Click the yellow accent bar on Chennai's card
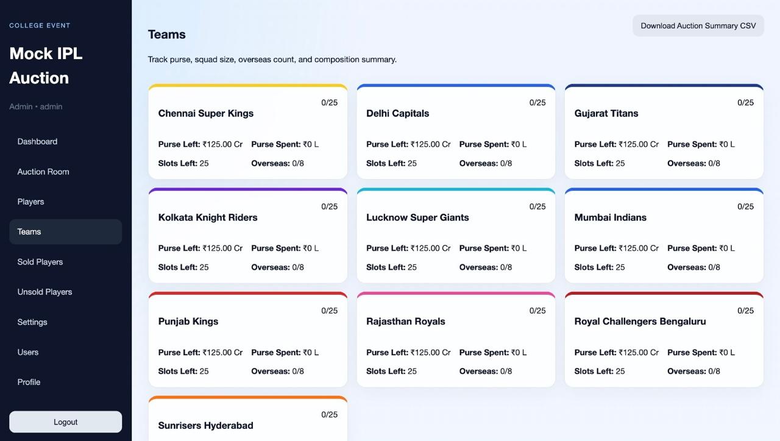The height and width of the screenshot is (441, 780). coord(247,86)
